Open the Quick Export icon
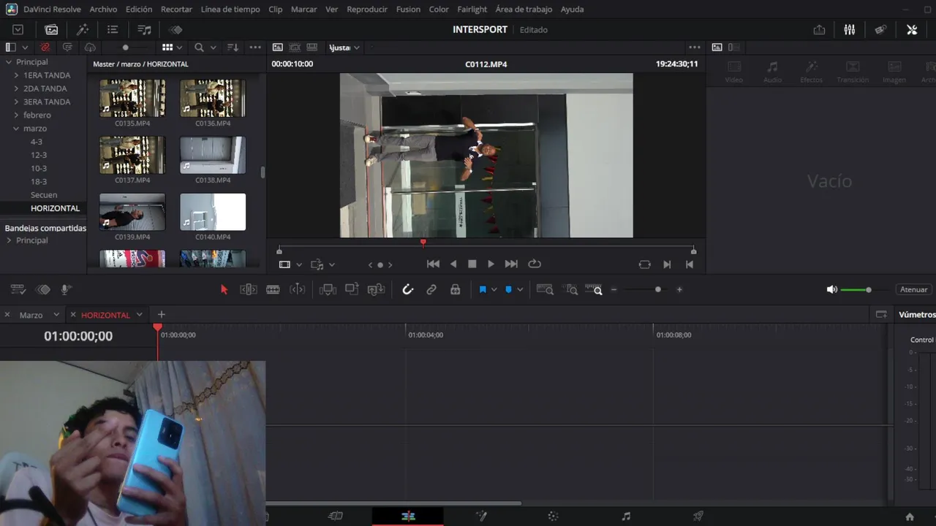Viewport: 936px width, 526px height. pyautogui.click(x=819, y=30)
